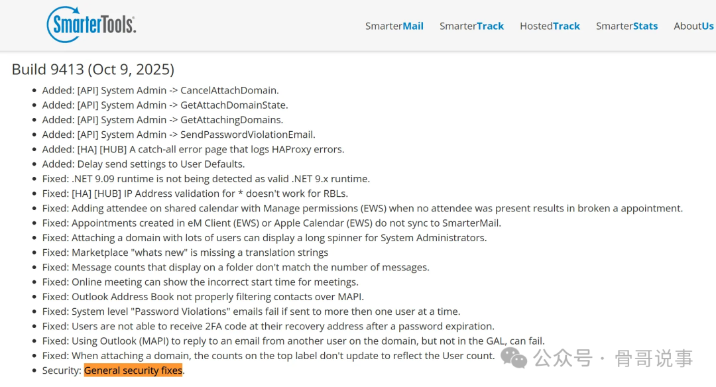Screen dimensions: 716x387
Task: Click the WeChat icon in the watermark
Action: click(x=514, y=359)
